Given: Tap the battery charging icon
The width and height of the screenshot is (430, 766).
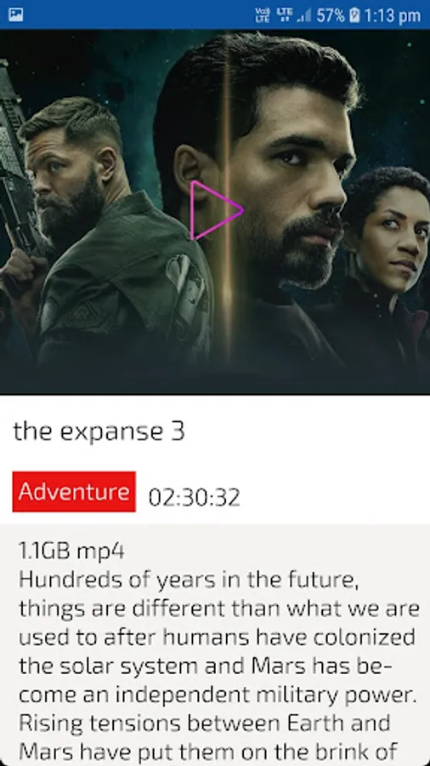Looking at the screenshot, I should pyautogui.click(x=354, y=15).
